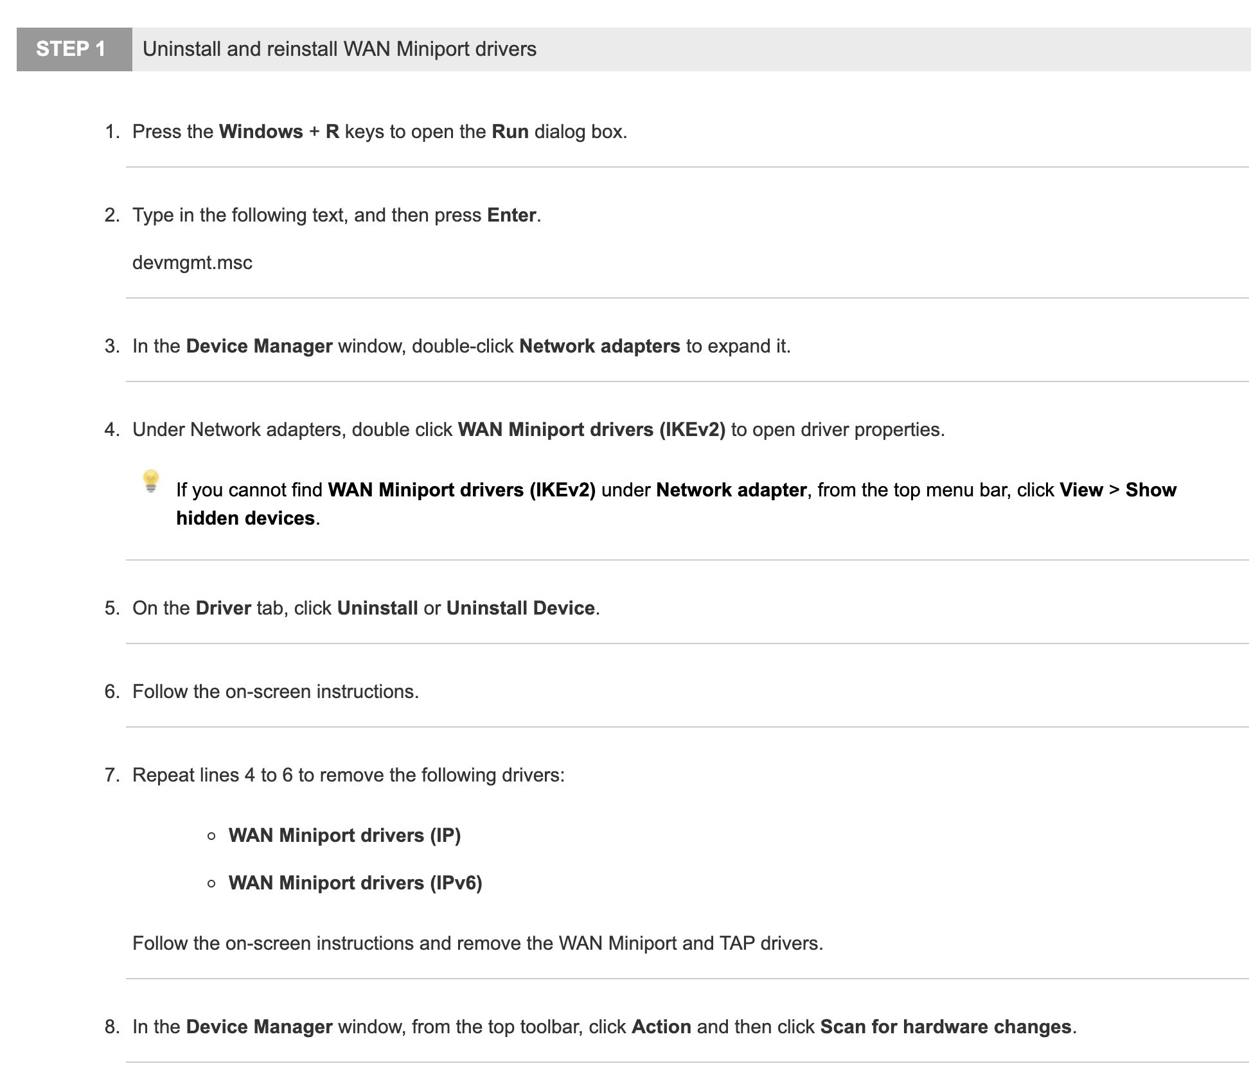Click the 'WAN Miniport drivers (IPv6)' bullet item

click(355, 883)
